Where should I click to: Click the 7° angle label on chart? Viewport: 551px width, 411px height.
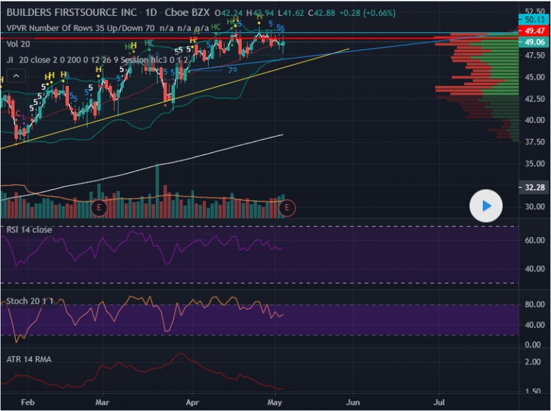(233, 70)
